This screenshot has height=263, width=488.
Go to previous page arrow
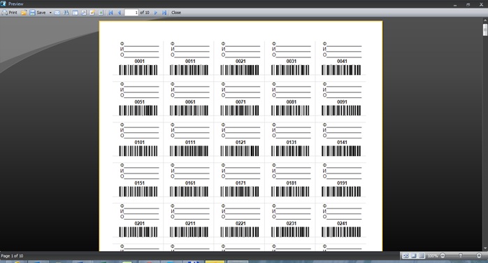pos(119,13)
